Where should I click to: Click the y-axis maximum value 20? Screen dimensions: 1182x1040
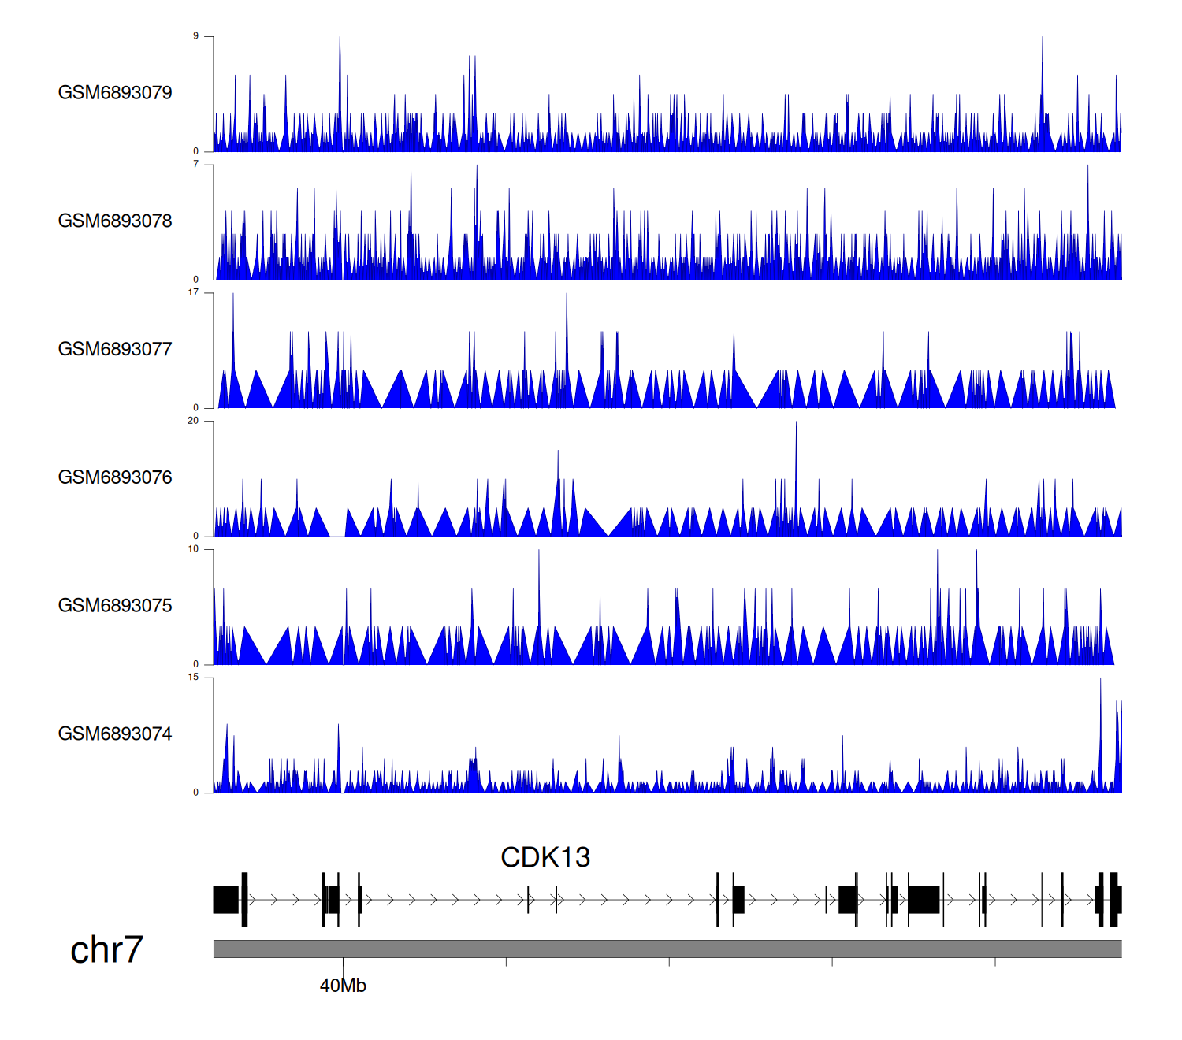[193, 421]
